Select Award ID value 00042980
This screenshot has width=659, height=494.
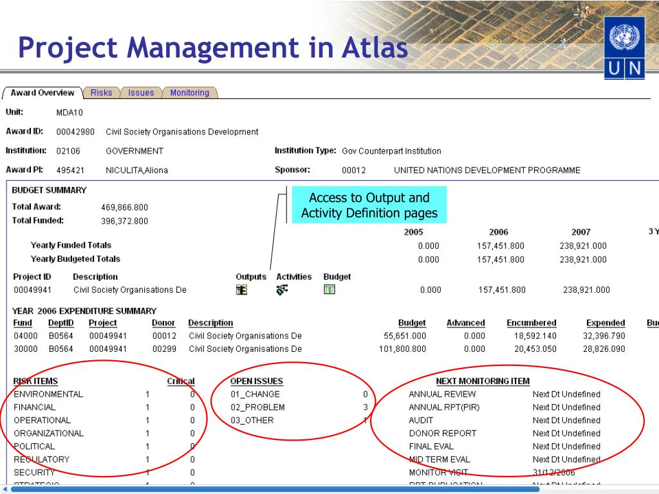(75, 132)
